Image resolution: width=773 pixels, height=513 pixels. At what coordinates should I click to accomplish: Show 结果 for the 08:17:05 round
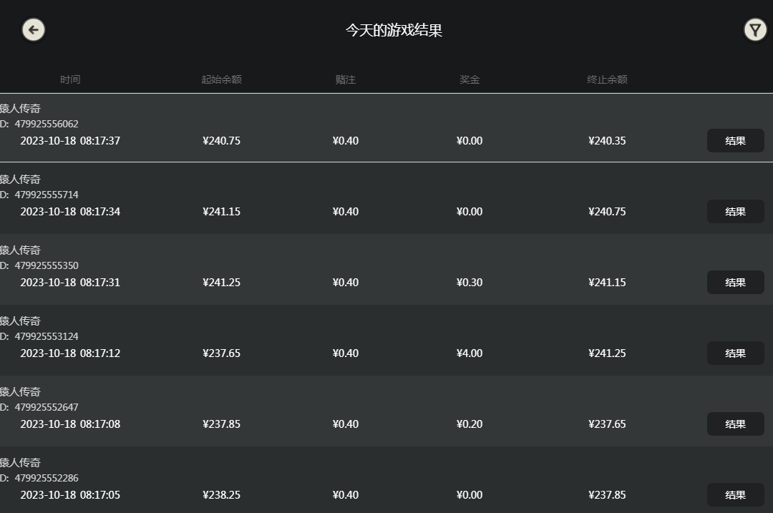point(735,495)
